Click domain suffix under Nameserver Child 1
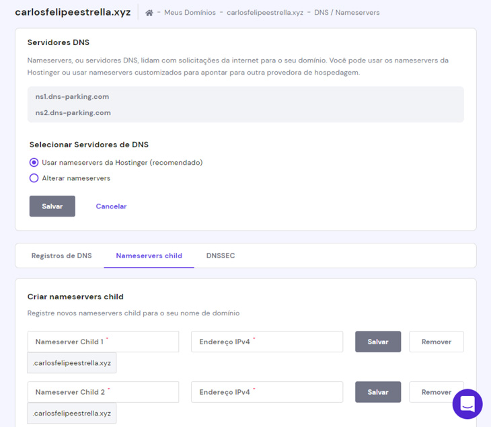The width and height of the screenshot is (491, 427). click(x=72, y=363)
